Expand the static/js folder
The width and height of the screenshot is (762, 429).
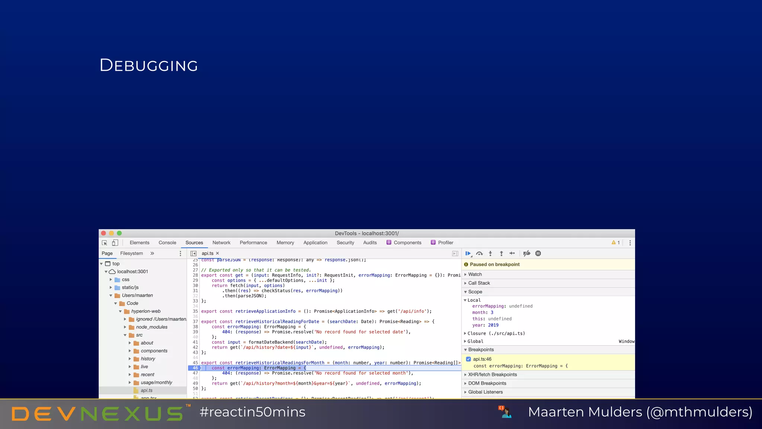pos(111,287)
